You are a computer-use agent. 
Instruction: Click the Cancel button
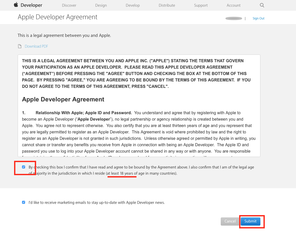click(230, 221)
